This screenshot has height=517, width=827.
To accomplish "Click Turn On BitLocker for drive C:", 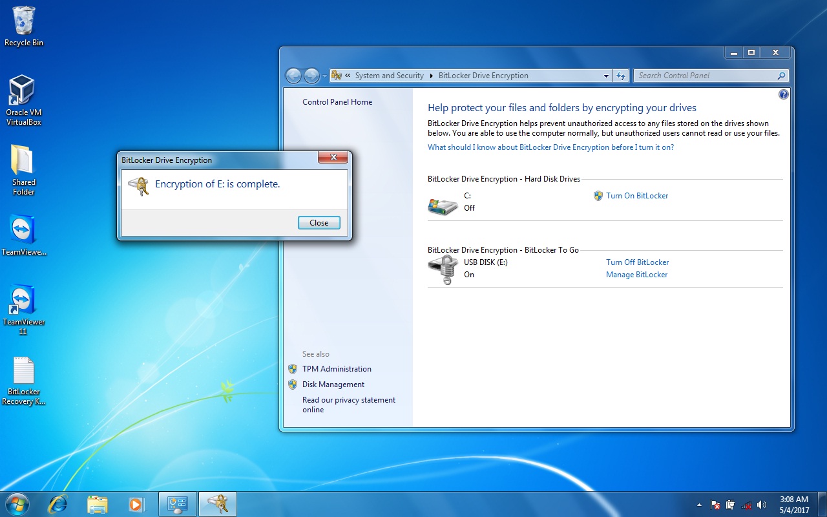I will pos(637,196).
